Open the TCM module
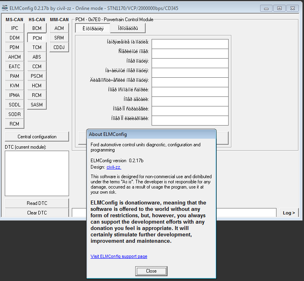The image size is (304, 281). (x=37, y=47)
